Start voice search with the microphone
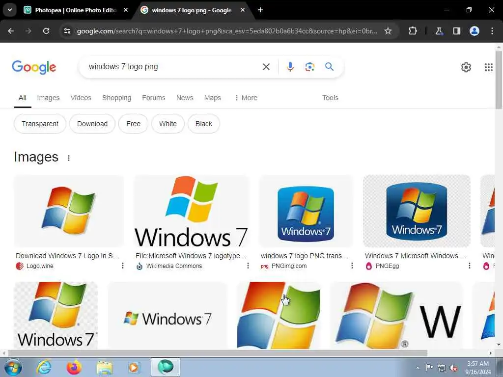The height and width of the screenshot is (377, 503). coord(290,67)
